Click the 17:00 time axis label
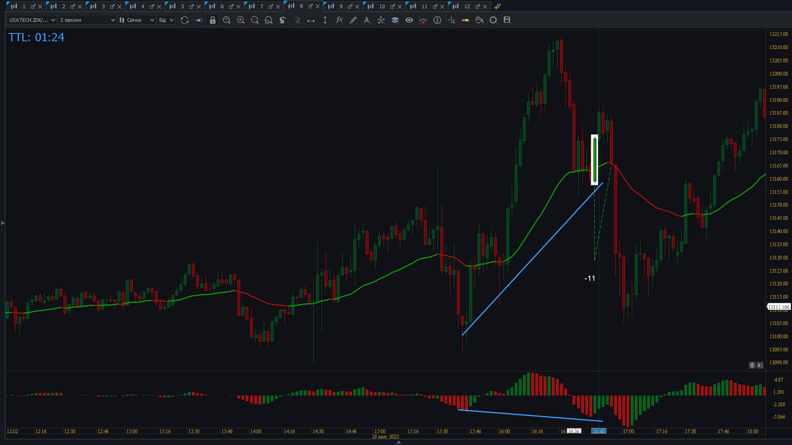This screenshot has width=792, height=445. [x=628, y=431]
